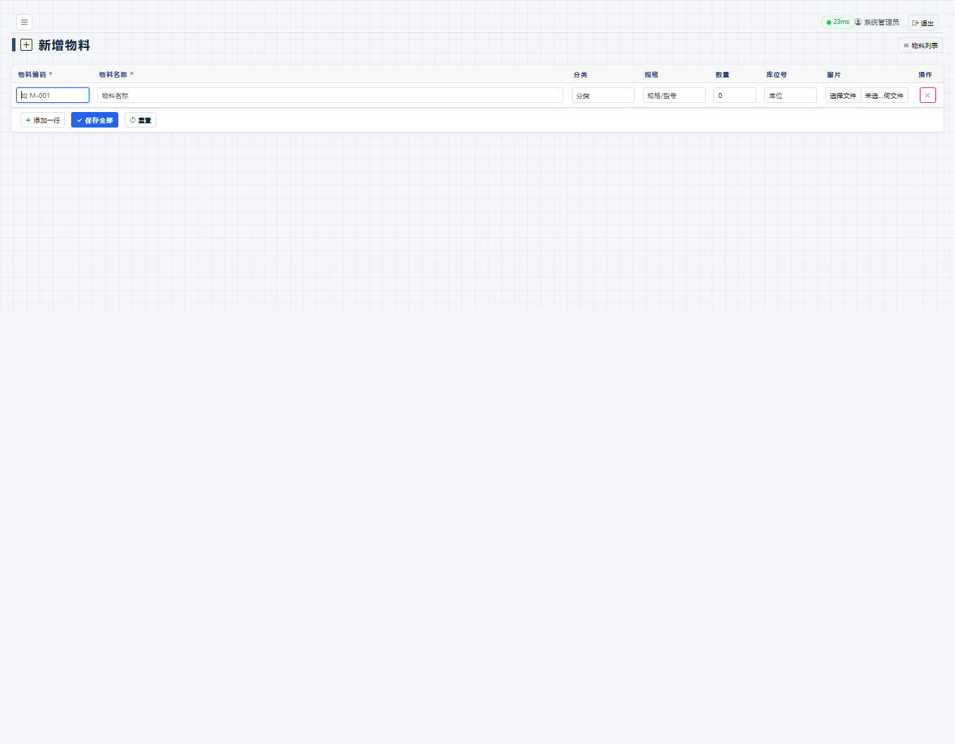Click the 分类 category input field

[603, 95]
